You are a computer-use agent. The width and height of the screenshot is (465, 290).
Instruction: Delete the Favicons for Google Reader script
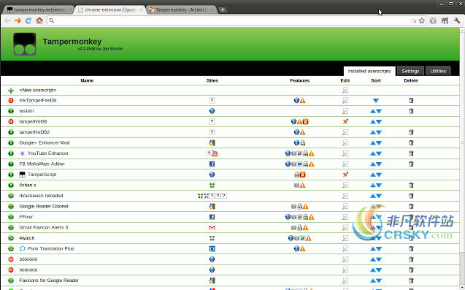pos(411,281)
